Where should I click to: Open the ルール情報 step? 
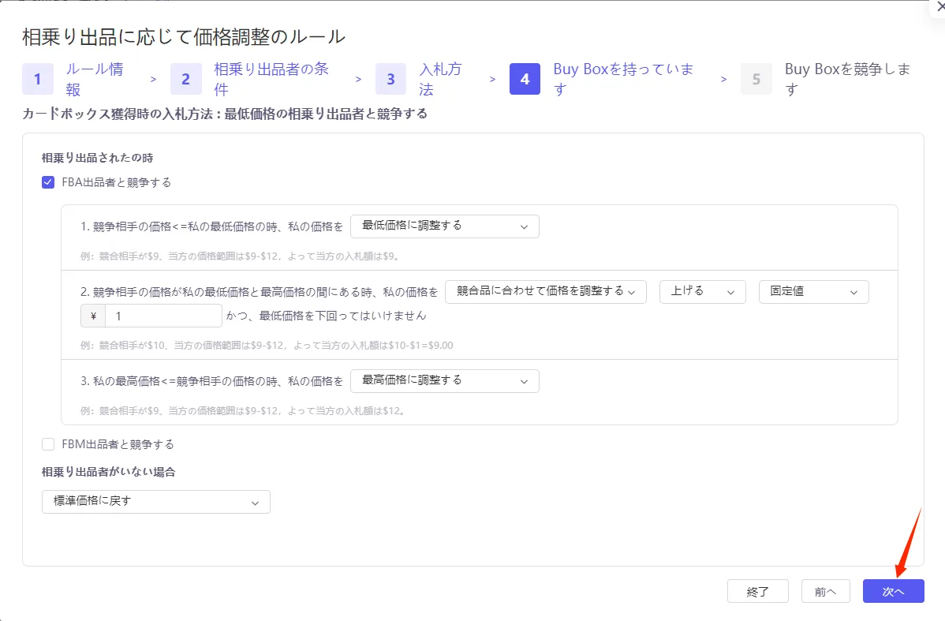(95, 79)
